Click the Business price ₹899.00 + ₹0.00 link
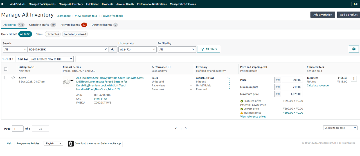This screenshot has height=156, width=360. 293,113
